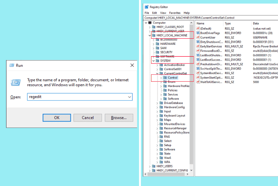Click the SECURITY folder icon

157,52
